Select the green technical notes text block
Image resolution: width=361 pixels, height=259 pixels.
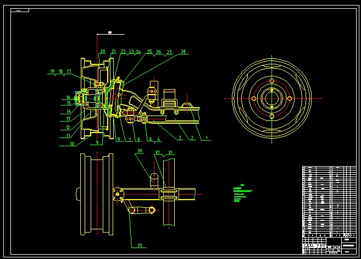241,193
